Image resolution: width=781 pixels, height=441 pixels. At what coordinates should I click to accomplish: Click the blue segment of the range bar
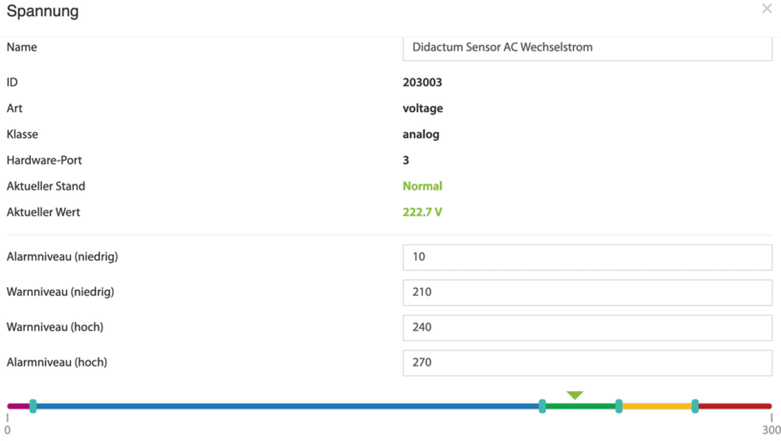(287, 407)
